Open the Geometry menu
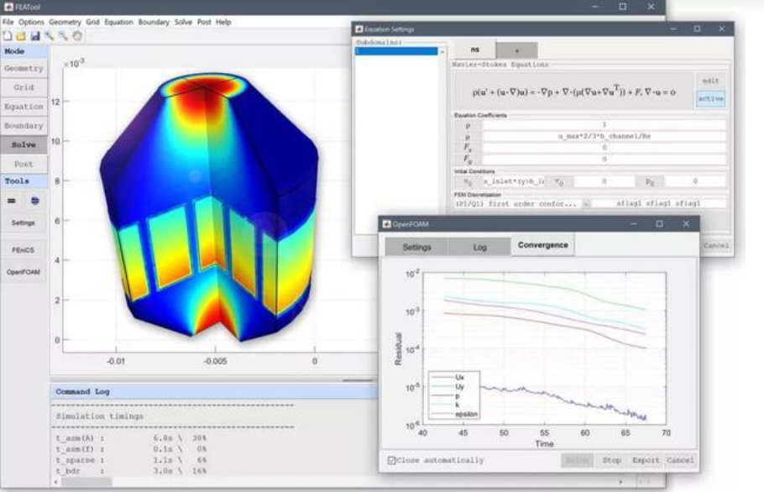The width and height of the screenshot is (764, 492). tap(65, 22)
